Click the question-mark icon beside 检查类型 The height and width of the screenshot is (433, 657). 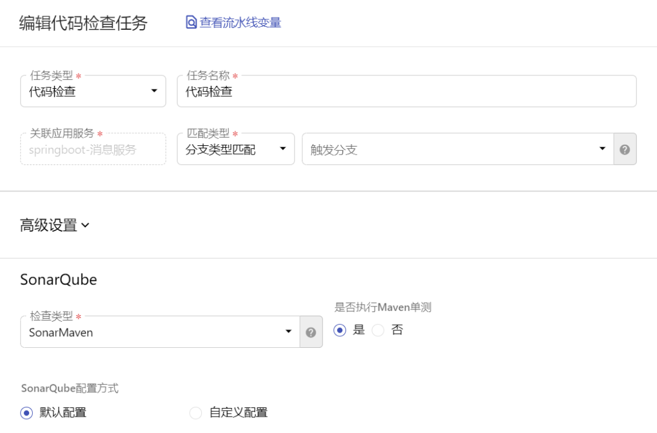pyautogui.click(x=311, y=331)
